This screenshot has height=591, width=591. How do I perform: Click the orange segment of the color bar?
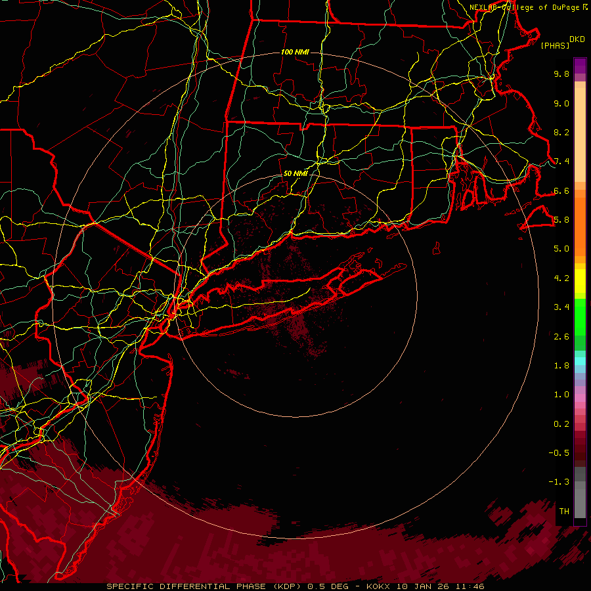[x=580, y=226]
